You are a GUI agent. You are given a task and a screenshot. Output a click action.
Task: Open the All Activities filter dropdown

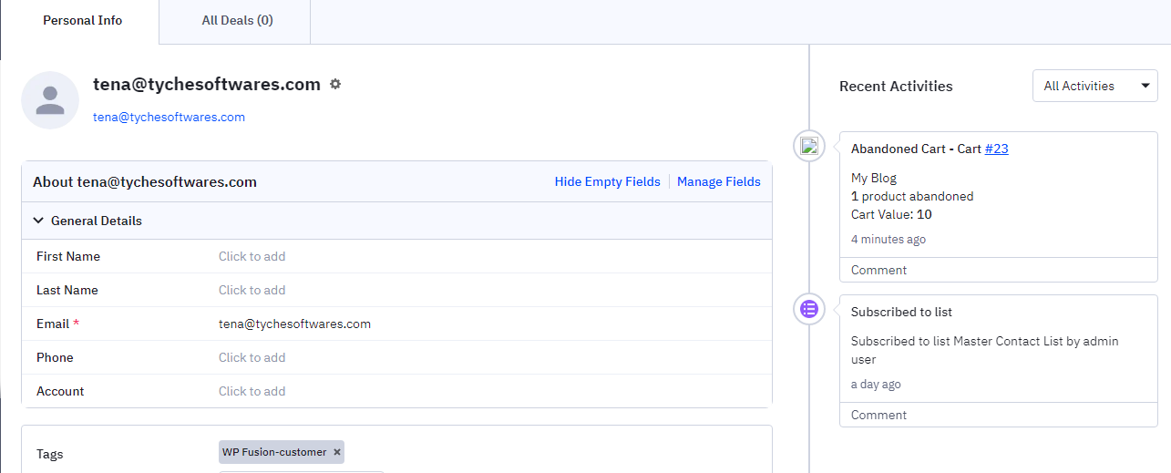click(x=1095, y=86)
